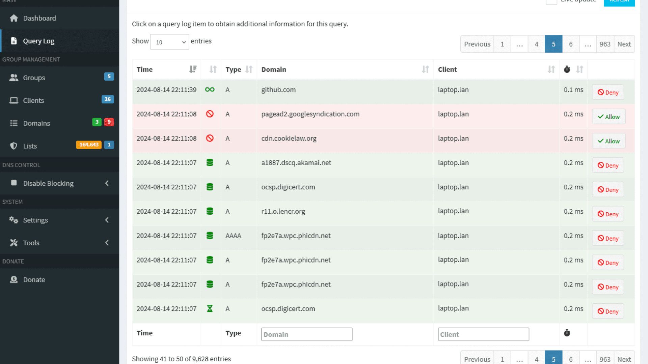Select Query Log in sidebar
648x364 pixels.
(x=60, y=41)
